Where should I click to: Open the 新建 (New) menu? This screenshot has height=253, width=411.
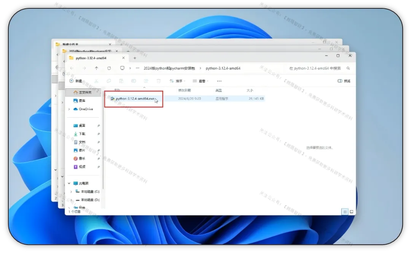[76, 81]
